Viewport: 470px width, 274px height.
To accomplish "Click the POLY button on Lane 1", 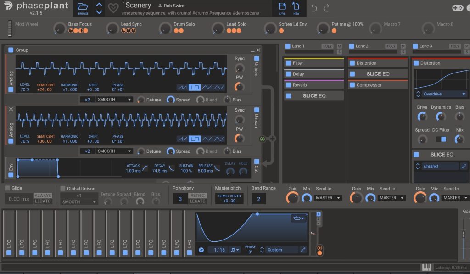I will (x=327, y=46).
